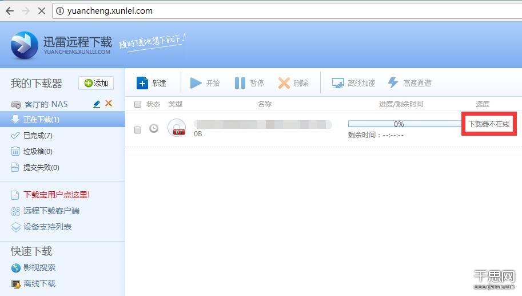
Task: Remove 客厅的 NAS with orange X
Action: (x=109, y=104)
